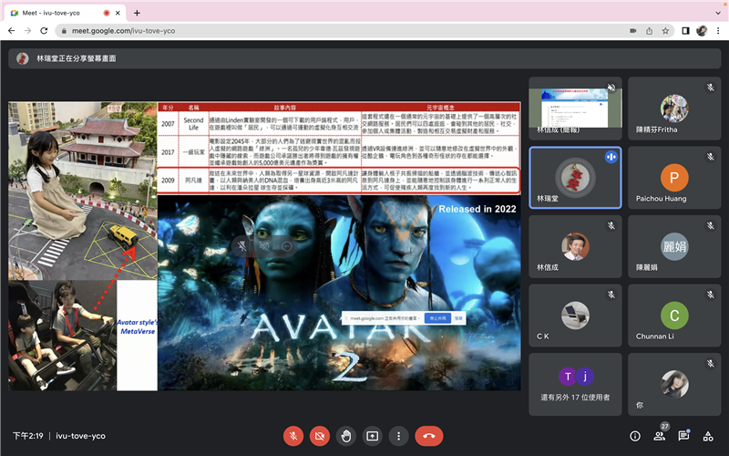Open more options three-dot menu in Meet
Image resolution: width=729 pixels, height=456 pixels.
397,436
